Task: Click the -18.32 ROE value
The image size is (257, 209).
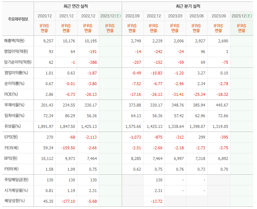Action: coord(222,94)
